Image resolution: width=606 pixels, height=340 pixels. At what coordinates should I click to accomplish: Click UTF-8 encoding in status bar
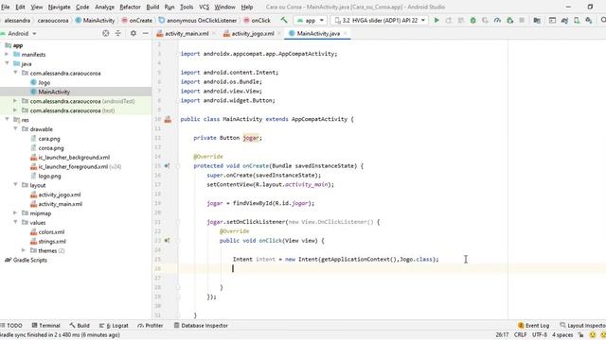[x=539, y=334]
